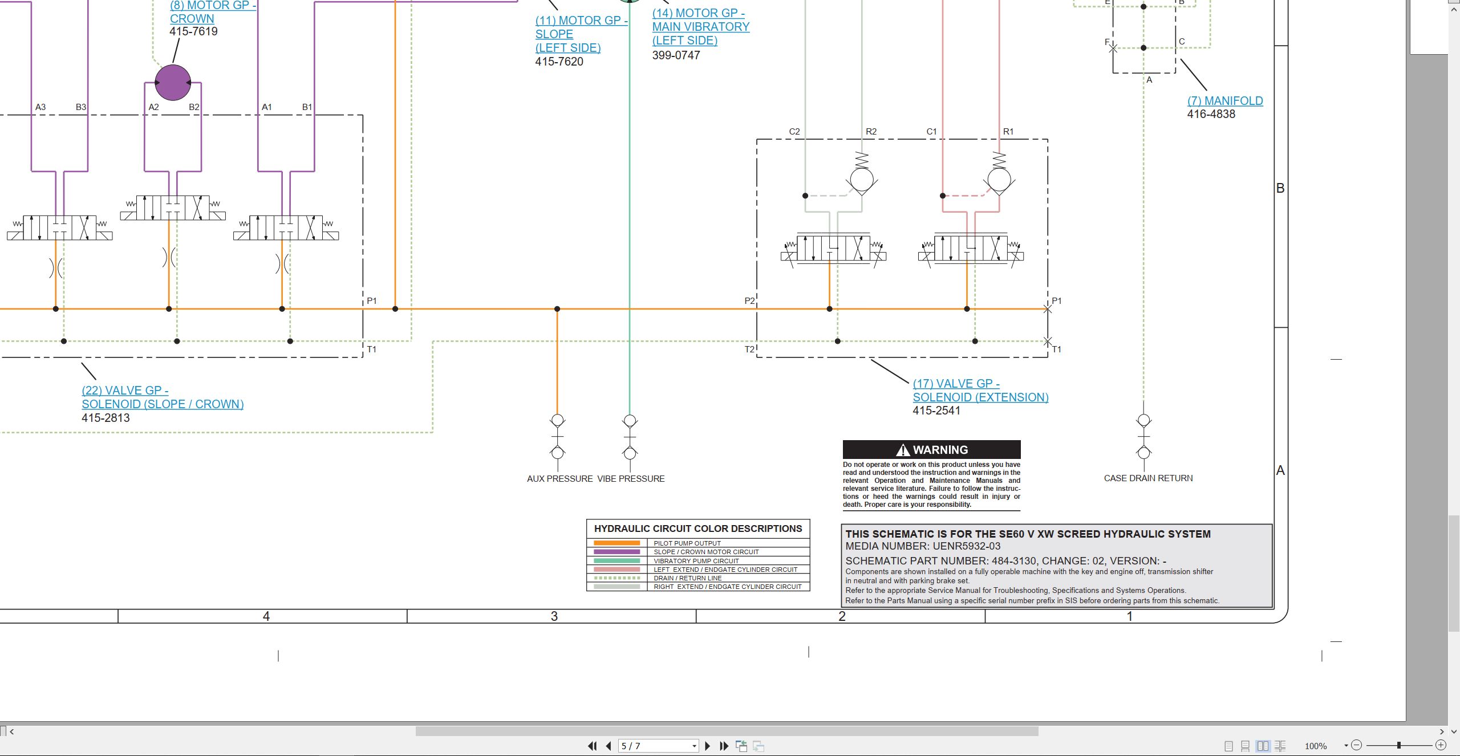Image resolution: width=1460 pixels, height=756 pixels.
Task: Open the (11) MOTOR GP - SLOPE link
Action: coord(581,34)
